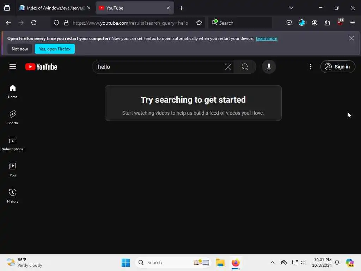The height and width of the screenshot is (271, 361).
Task: Clear the hello search query
Action: [228, 67]
